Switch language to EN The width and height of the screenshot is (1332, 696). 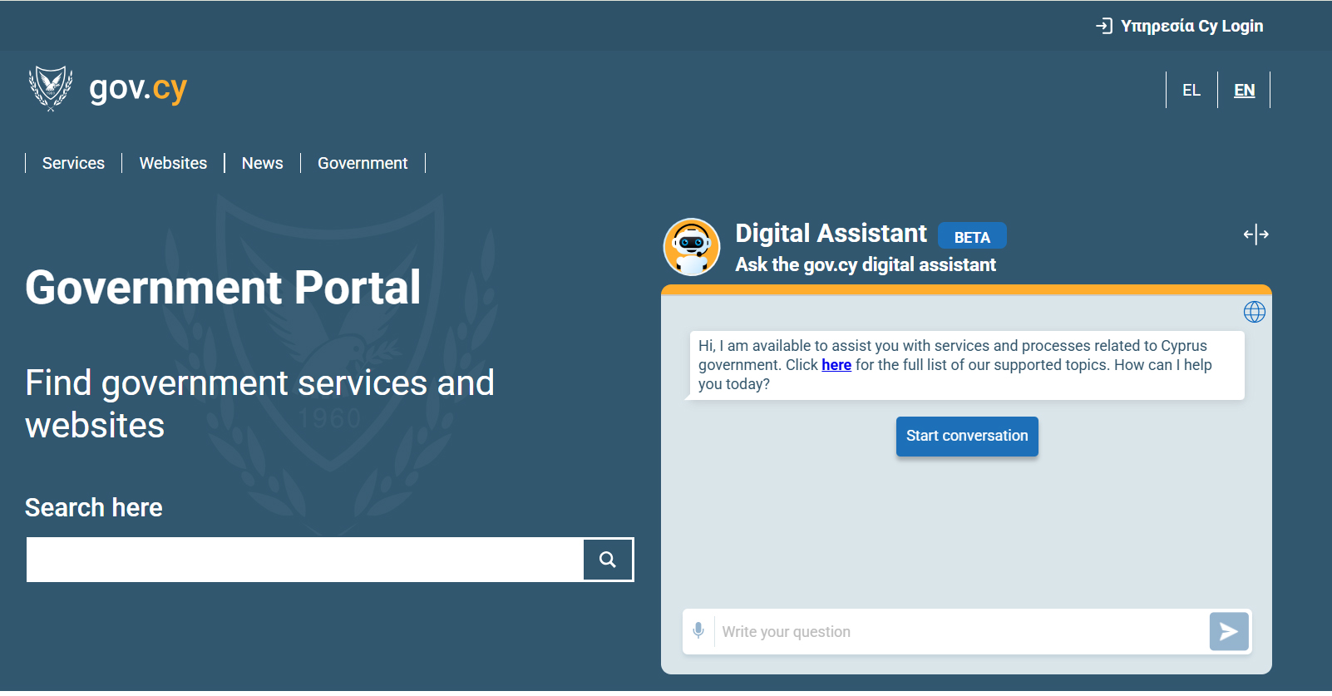(1244, 90)
